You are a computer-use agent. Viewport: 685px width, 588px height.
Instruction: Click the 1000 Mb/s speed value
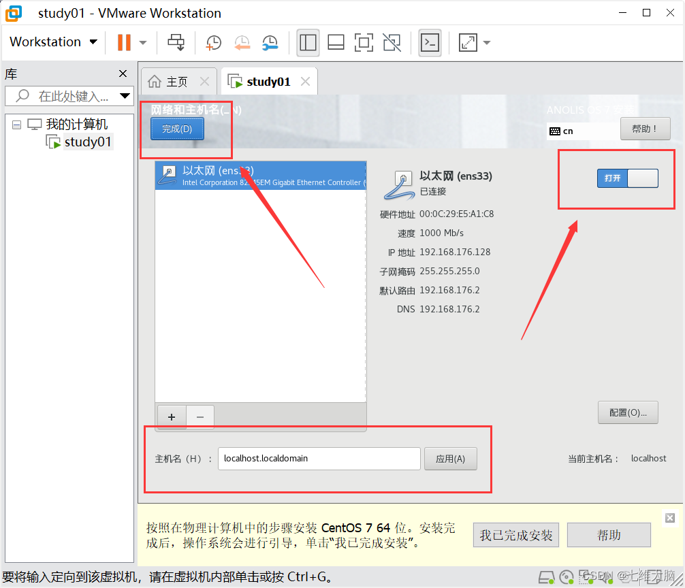coord(441,233)
